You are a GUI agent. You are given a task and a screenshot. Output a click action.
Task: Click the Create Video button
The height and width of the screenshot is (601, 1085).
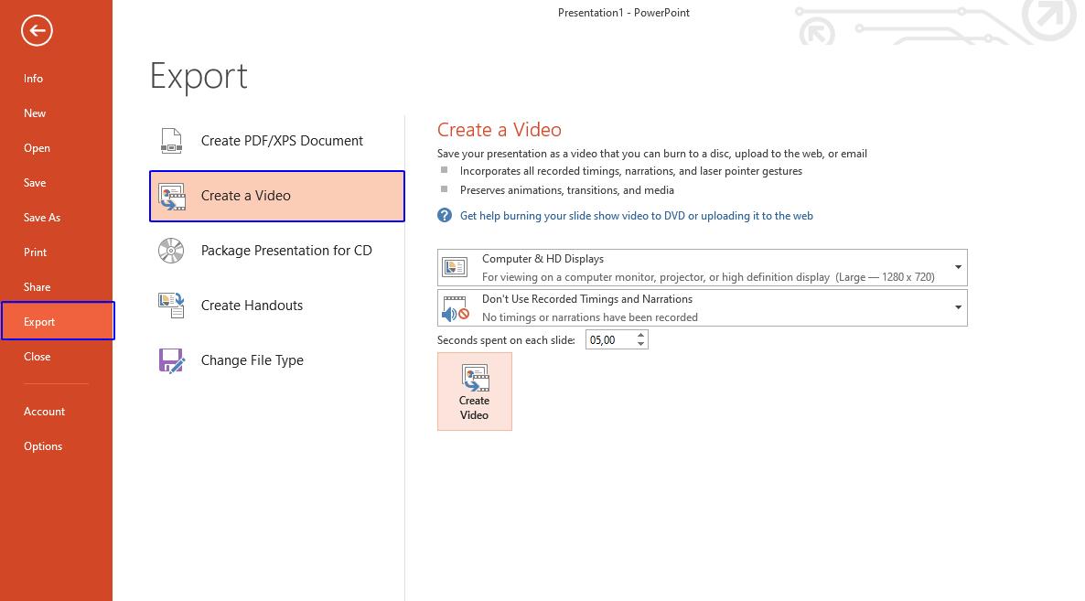pyautogui.click(x=475, y=391)
